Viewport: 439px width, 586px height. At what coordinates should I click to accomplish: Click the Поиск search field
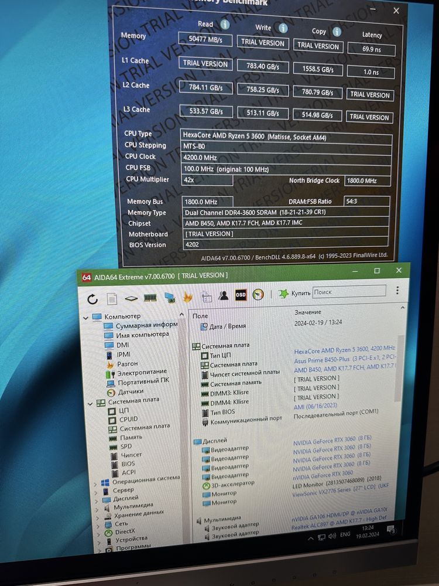tap(349, 291)
